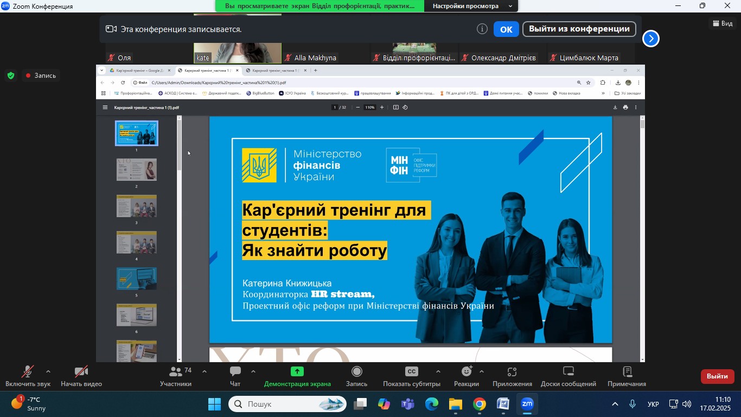The width and height of the screenshot is (741, 417).
Task: Confirm the recording notice with OK
Action: pos(506,29)
